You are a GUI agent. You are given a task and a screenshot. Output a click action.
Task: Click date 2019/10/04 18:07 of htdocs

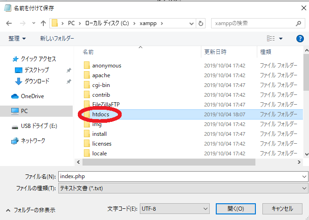pyautogui.click(x=225, y=114)
